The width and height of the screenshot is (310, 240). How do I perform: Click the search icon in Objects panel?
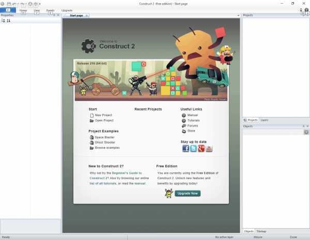pos(306,132)
